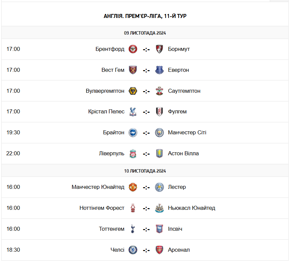This screenshot has height=262, width=290.
Task: Click the Челсі vs Арсенал score placeholder
Action: pyautogui.click(x=146, y=250)
